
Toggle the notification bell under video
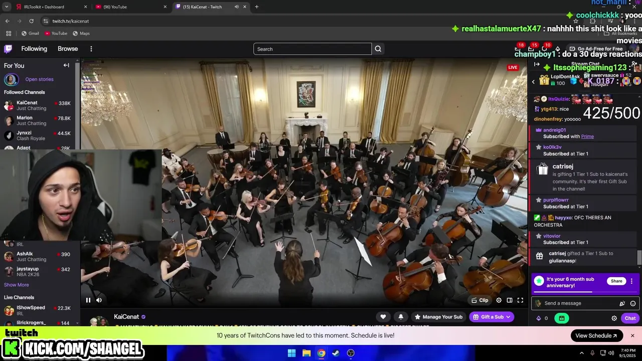pos(401,317)
